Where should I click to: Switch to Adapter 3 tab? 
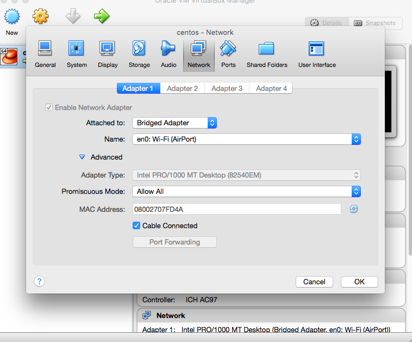[227, 88]
